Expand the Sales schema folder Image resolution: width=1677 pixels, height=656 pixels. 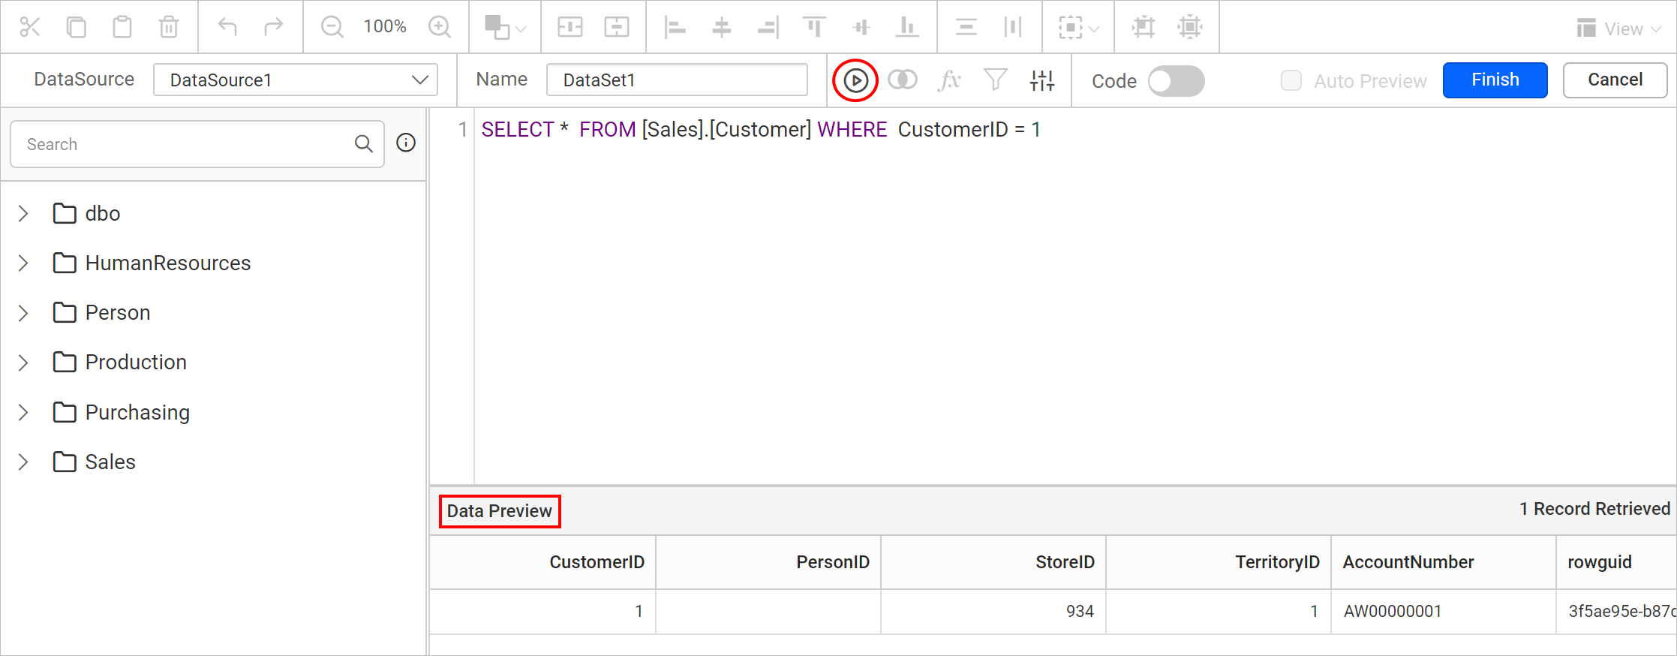point(23,462)
